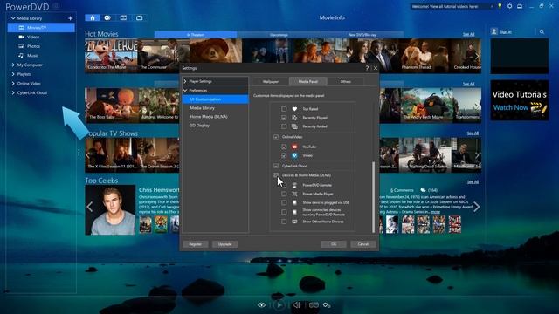Click the VR headset icon in the player bar
559x314 pixels.
point(314,305)
